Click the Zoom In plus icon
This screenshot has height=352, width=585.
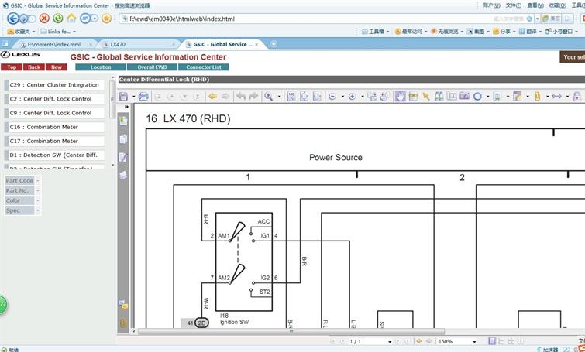tap(352, 97)
